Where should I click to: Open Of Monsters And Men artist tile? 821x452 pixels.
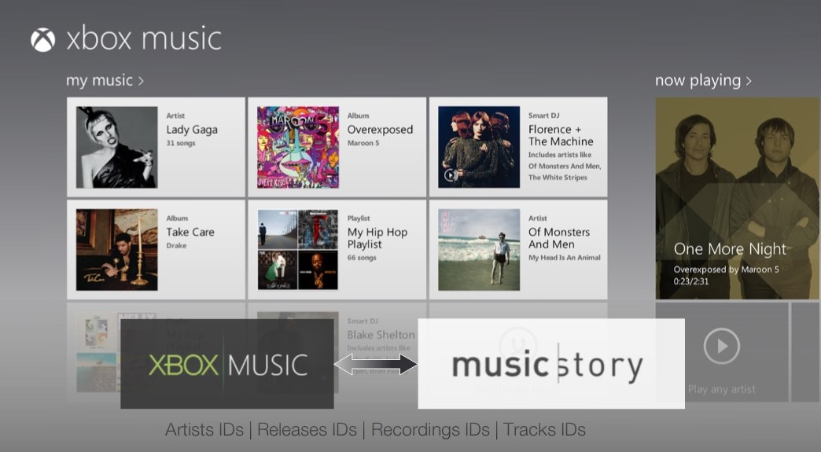518,249
